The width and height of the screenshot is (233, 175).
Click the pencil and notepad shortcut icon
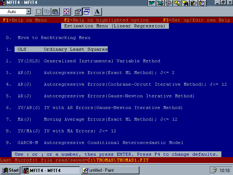pos(202,3)
